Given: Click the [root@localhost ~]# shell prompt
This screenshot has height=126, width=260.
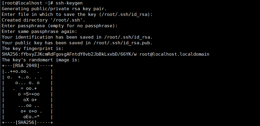Looking at the screenshot, I should click(x=28, y=4).
